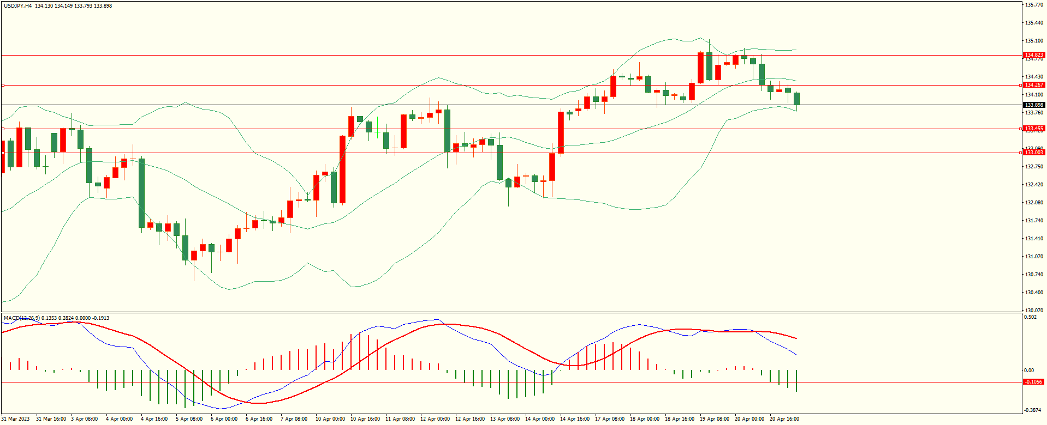The width and height of the screenshot is (1047, 425).
Task: Click the 134.100 price scale label
Action: tap(1034, 95)
